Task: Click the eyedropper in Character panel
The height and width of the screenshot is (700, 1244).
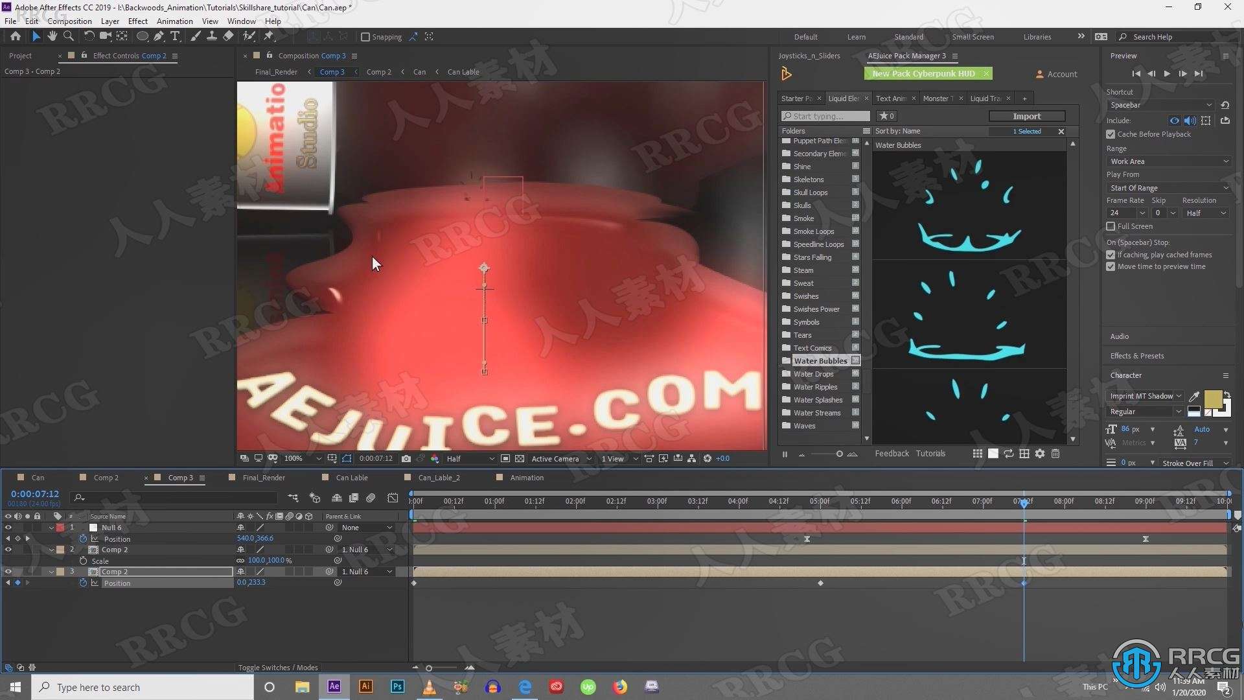Action: [x=1194, y=396]
